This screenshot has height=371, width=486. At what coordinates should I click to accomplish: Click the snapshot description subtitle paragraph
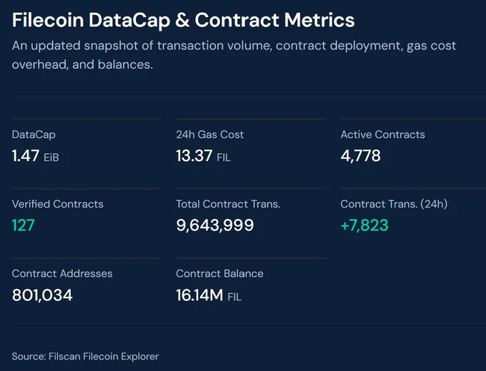point(234,55)
